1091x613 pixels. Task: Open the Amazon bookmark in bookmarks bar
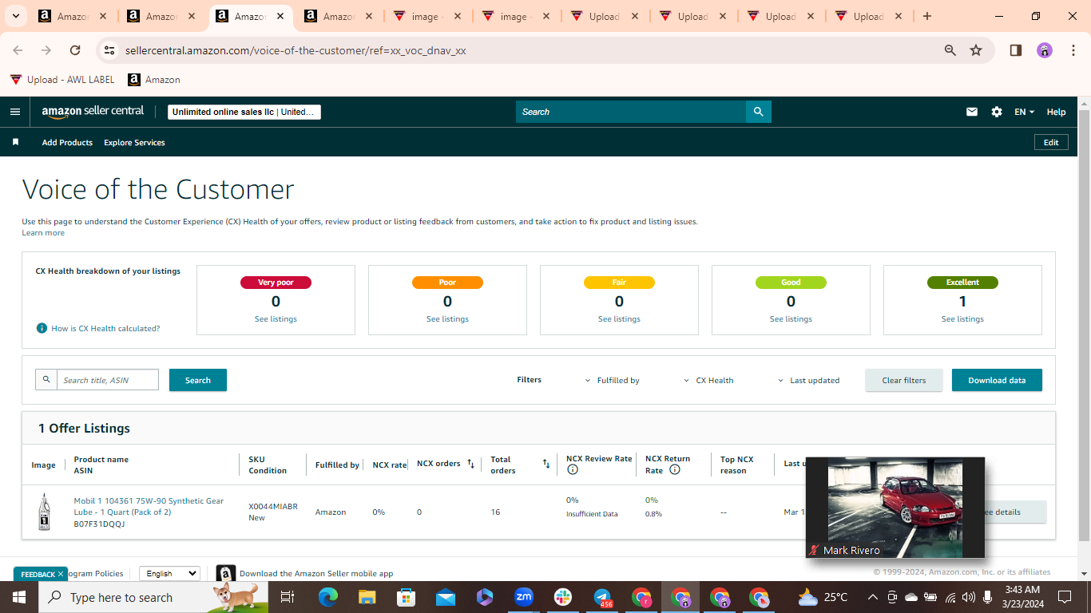click(154, 80)
